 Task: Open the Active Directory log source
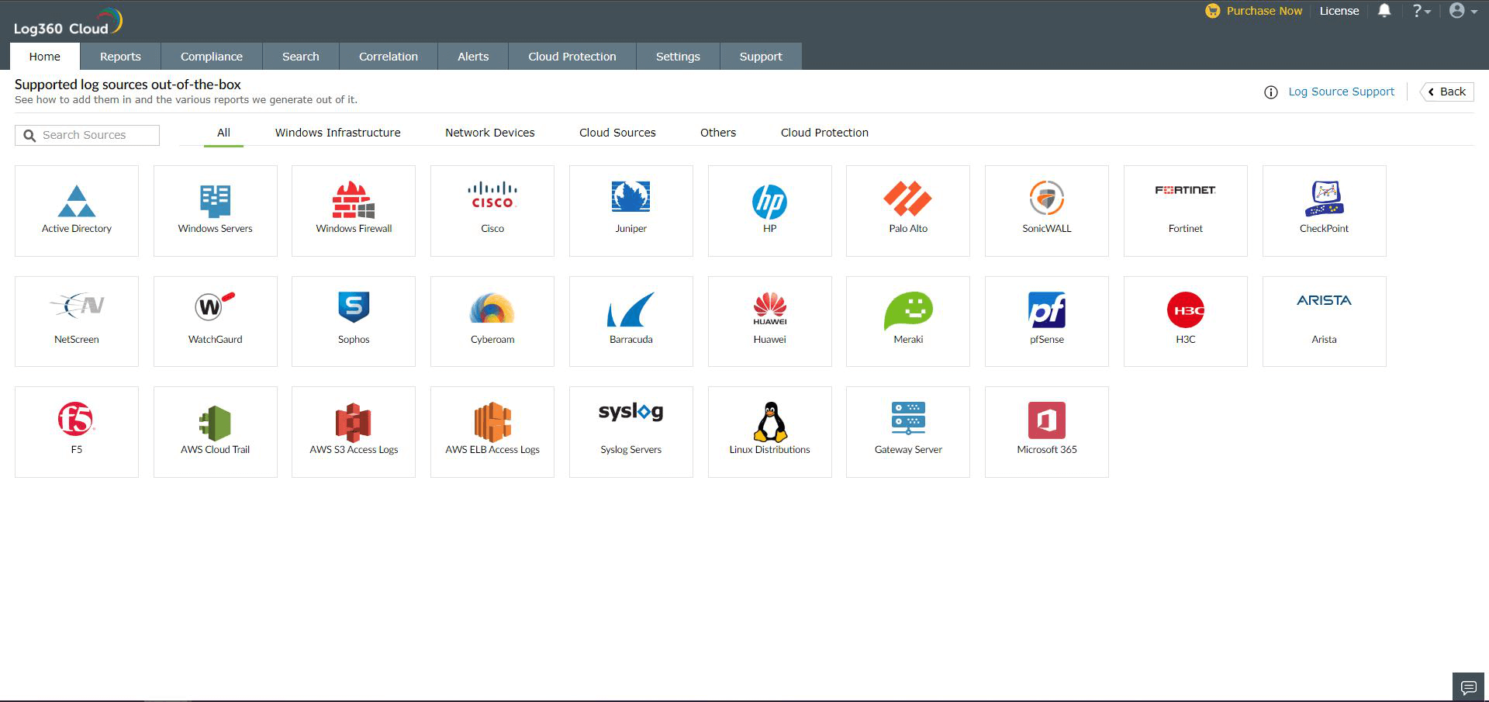[x=76, y=210]
